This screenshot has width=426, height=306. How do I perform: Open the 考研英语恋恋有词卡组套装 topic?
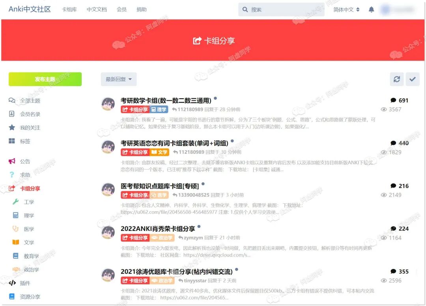click(x=174, y=143)
